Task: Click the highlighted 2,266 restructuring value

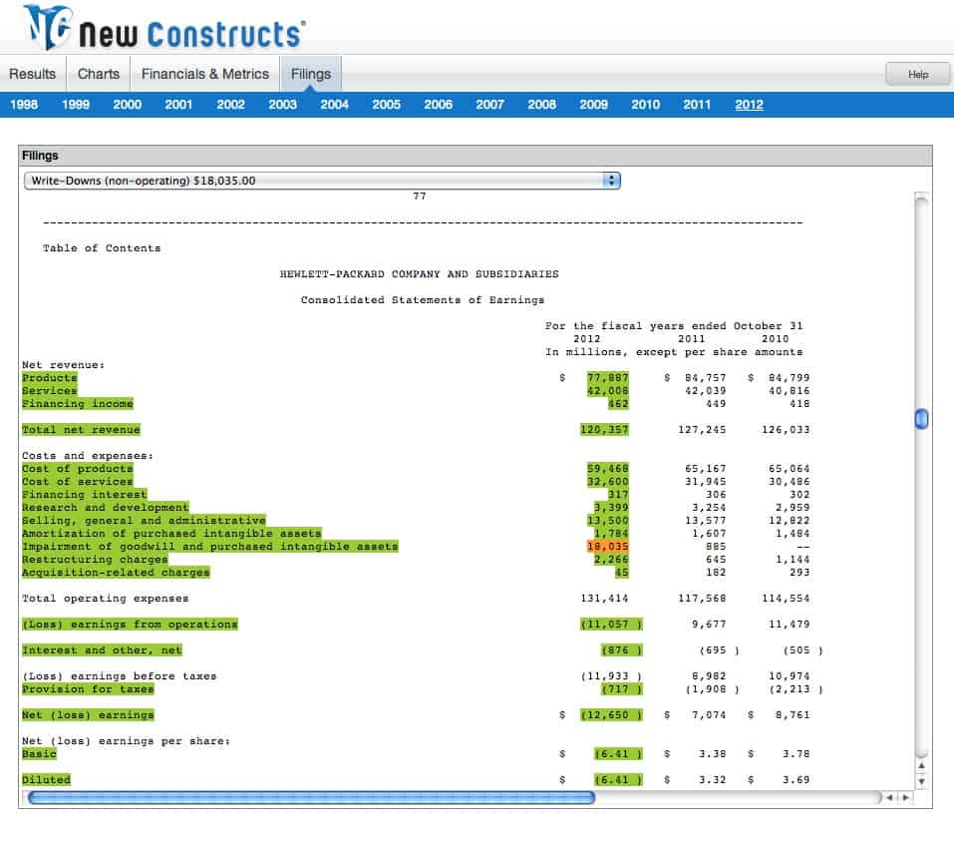Action: (611, 560)
